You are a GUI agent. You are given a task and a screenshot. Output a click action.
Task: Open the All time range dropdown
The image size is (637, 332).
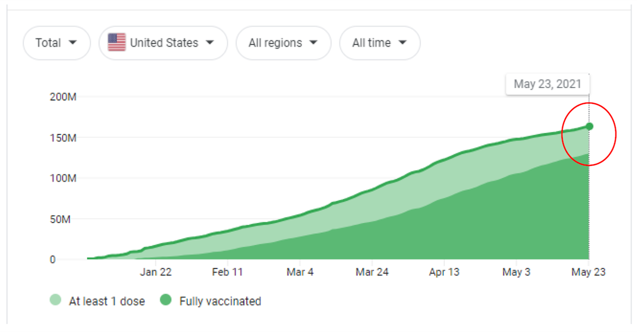coord(380,43)
